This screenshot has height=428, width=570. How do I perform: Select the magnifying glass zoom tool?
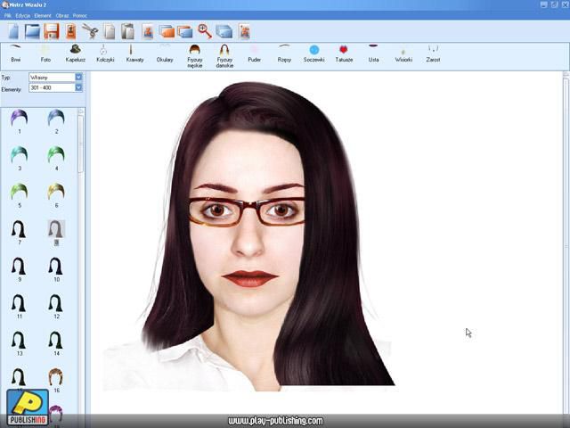(x=204, y=32)
